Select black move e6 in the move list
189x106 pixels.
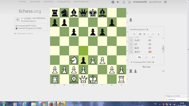[x=150, y=44]
